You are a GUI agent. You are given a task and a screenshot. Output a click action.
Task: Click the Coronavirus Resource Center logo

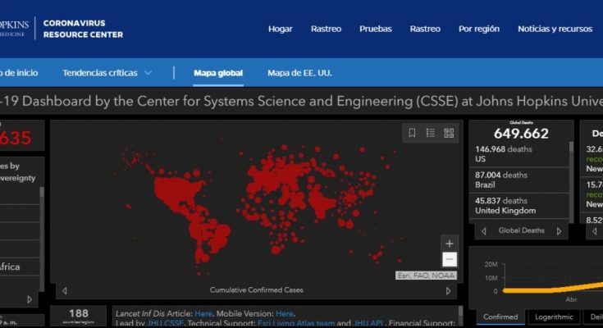coord(83,29)
